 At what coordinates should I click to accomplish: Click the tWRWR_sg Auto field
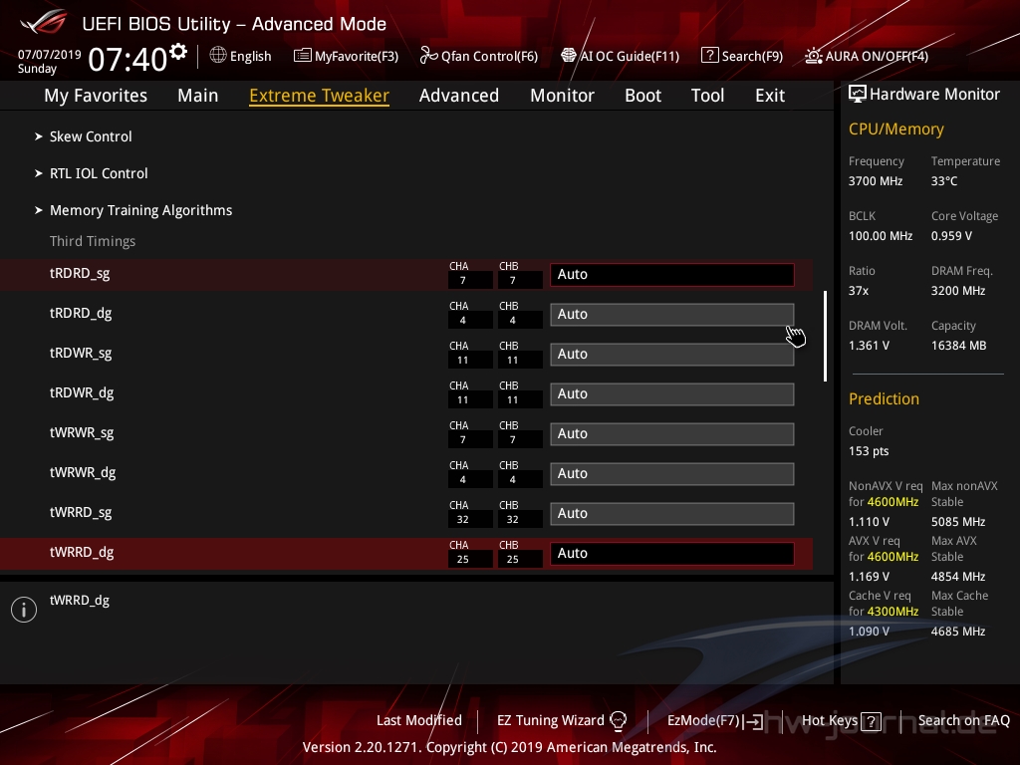tap(672, 434)
